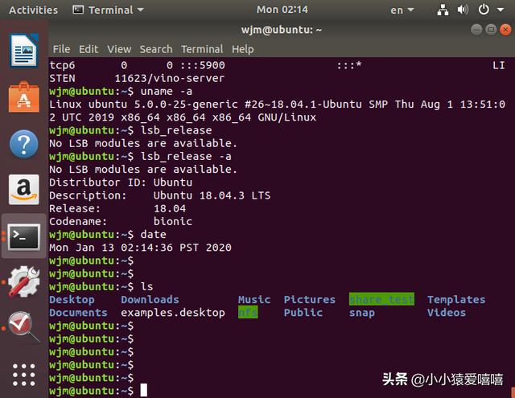Click the 'uname -a' command text
This screenshot has height=398, width=515.
click(167, 92)
